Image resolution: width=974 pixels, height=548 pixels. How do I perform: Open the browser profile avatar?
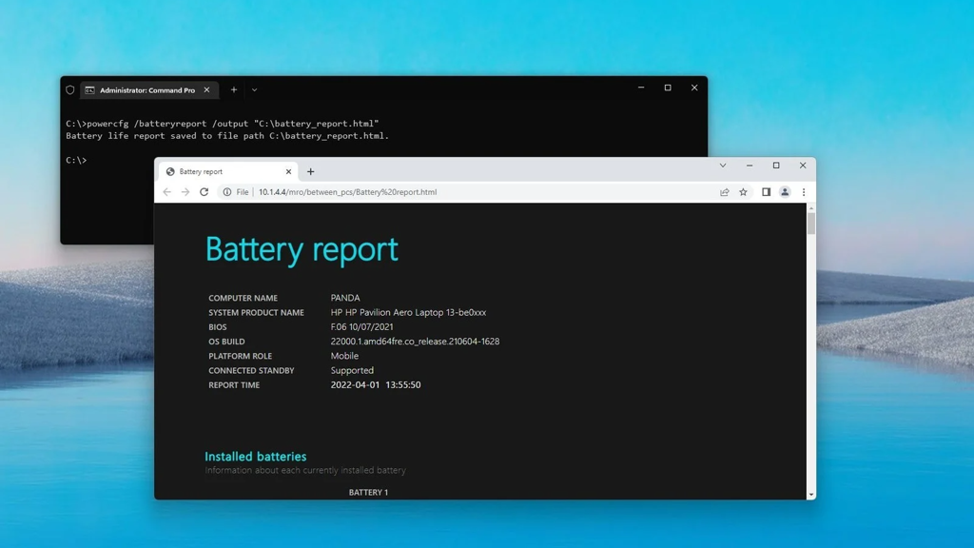[785, 192]
